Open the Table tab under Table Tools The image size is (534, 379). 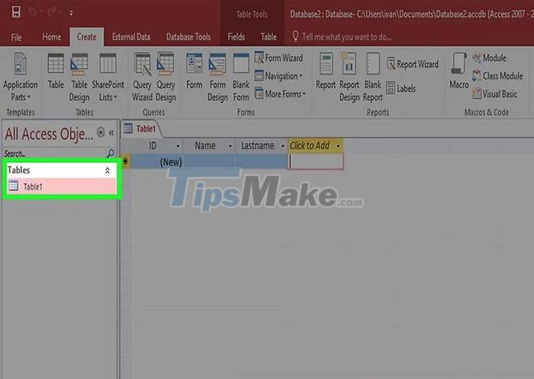tap(269, 37)
